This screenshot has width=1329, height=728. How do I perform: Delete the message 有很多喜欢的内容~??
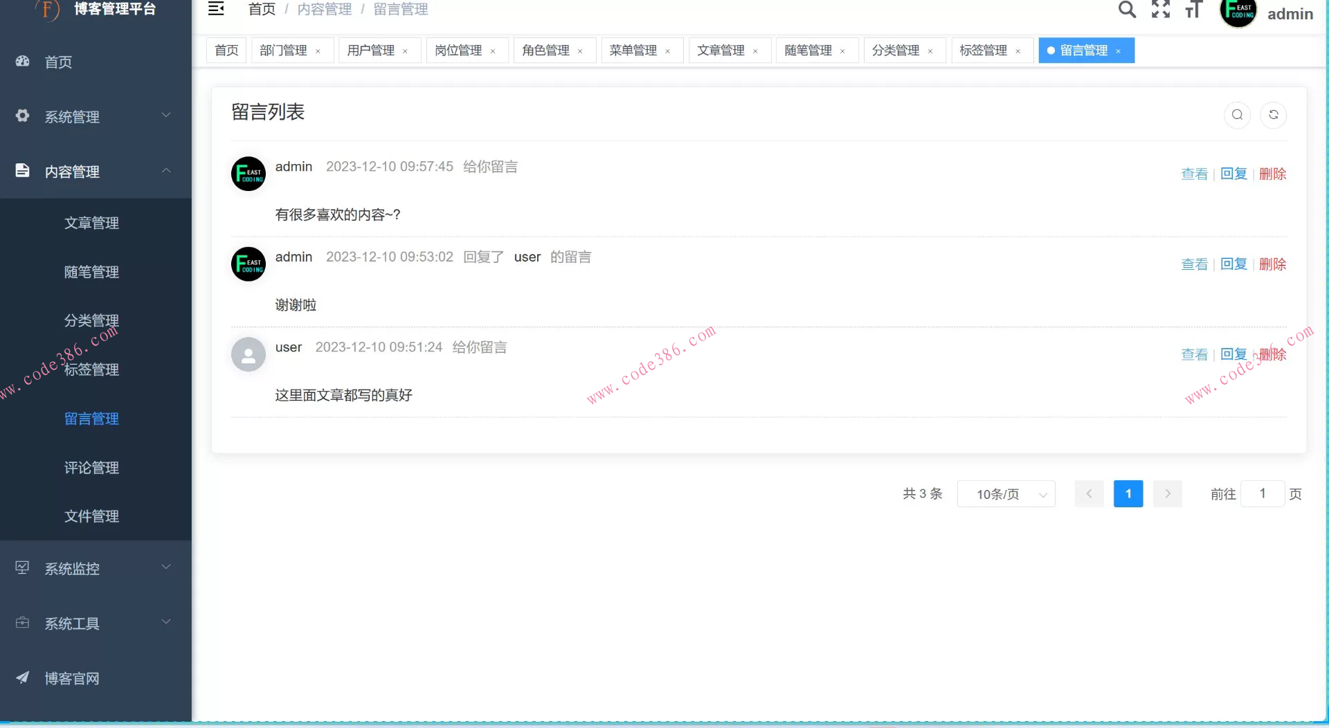tap(1272, 174)
